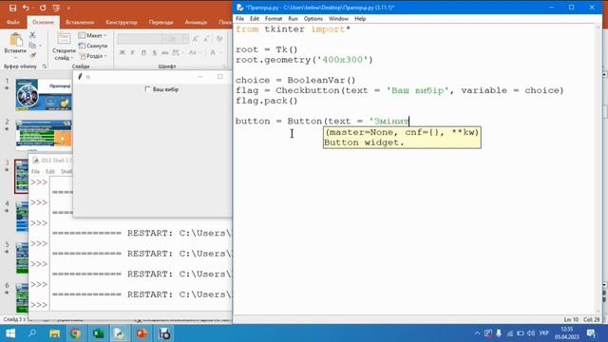Image resolution: width=608 pixels, height=342 pixels.
Task: Click the root.geometry('400x300') code line
Action: pos(304,60)
